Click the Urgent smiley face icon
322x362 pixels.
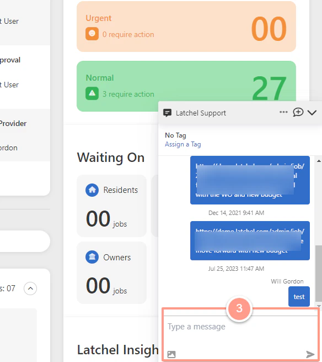[x=92, y=34]
